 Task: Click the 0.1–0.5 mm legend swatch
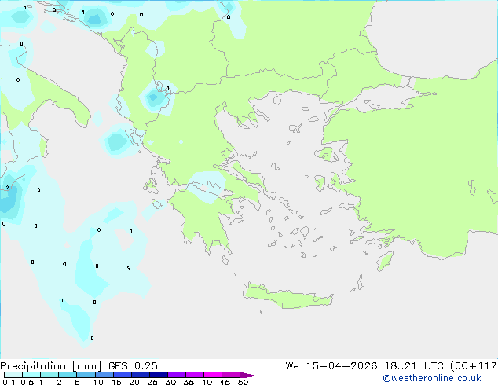coord(13,375)
